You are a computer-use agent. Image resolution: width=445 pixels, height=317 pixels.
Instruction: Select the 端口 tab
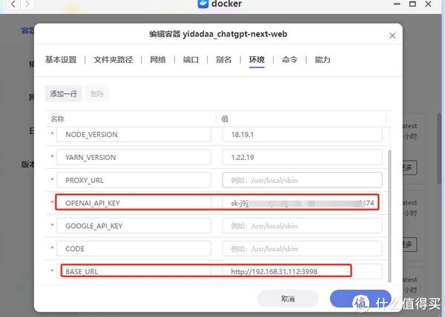coord(191,59)
